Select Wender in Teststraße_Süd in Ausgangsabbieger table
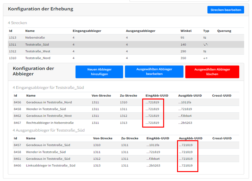The width and height of the screenshot is (252, 181). coord(126,152)
